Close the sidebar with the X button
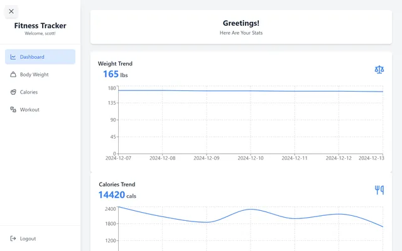The width and height of the screenshot is (402, 251). tap(11, 11)
